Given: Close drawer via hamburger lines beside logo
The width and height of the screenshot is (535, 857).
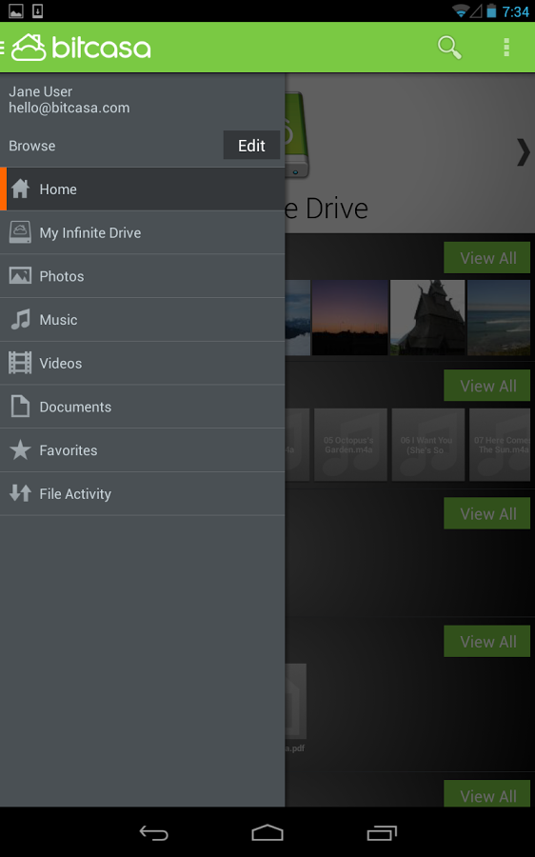Looking at the screenshot, I should click(x=2, y=48).
